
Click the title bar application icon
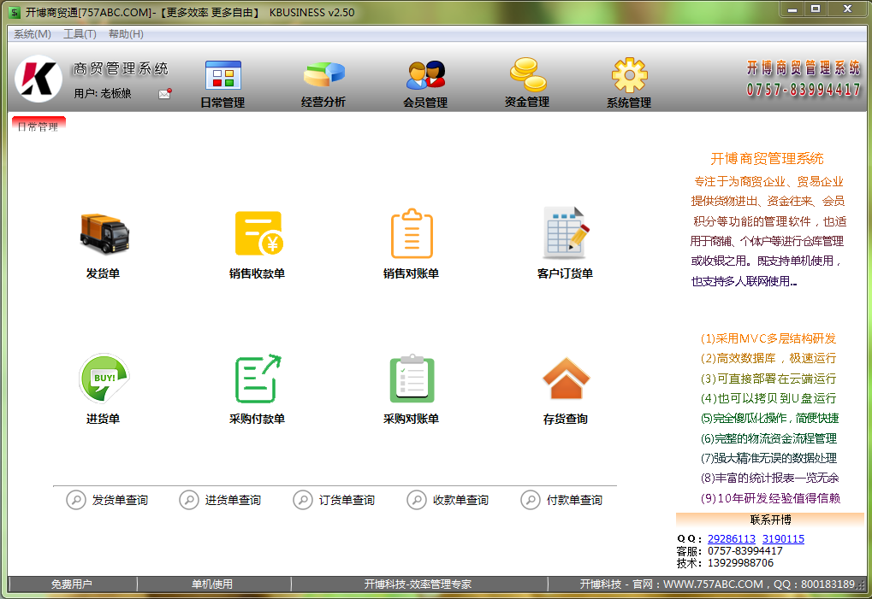15,12
